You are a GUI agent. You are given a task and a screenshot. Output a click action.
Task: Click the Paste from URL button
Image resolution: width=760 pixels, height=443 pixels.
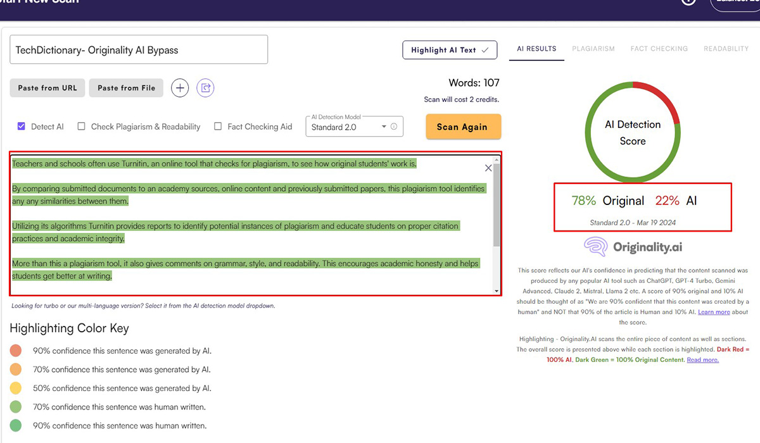47,88
